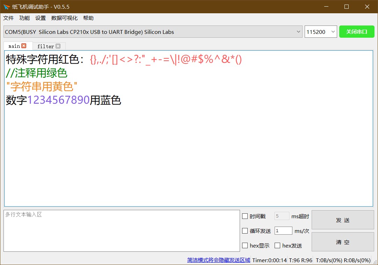Close the main tab with red X
378x265 pixels.
[24, 46]
